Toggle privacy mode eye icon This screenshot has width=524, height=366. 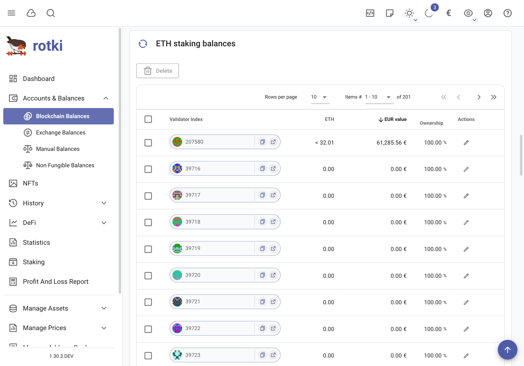click(x=468, y=13)
